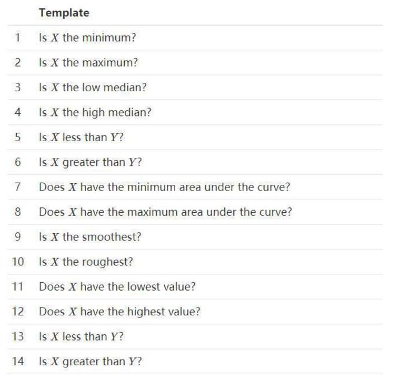Click the 'Is X the smoothest?' text

[90, 237]
